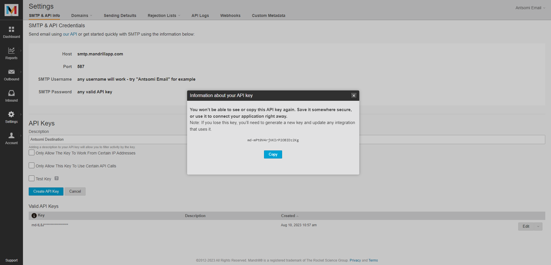Click the Create API Key button

tap(46, 192)
